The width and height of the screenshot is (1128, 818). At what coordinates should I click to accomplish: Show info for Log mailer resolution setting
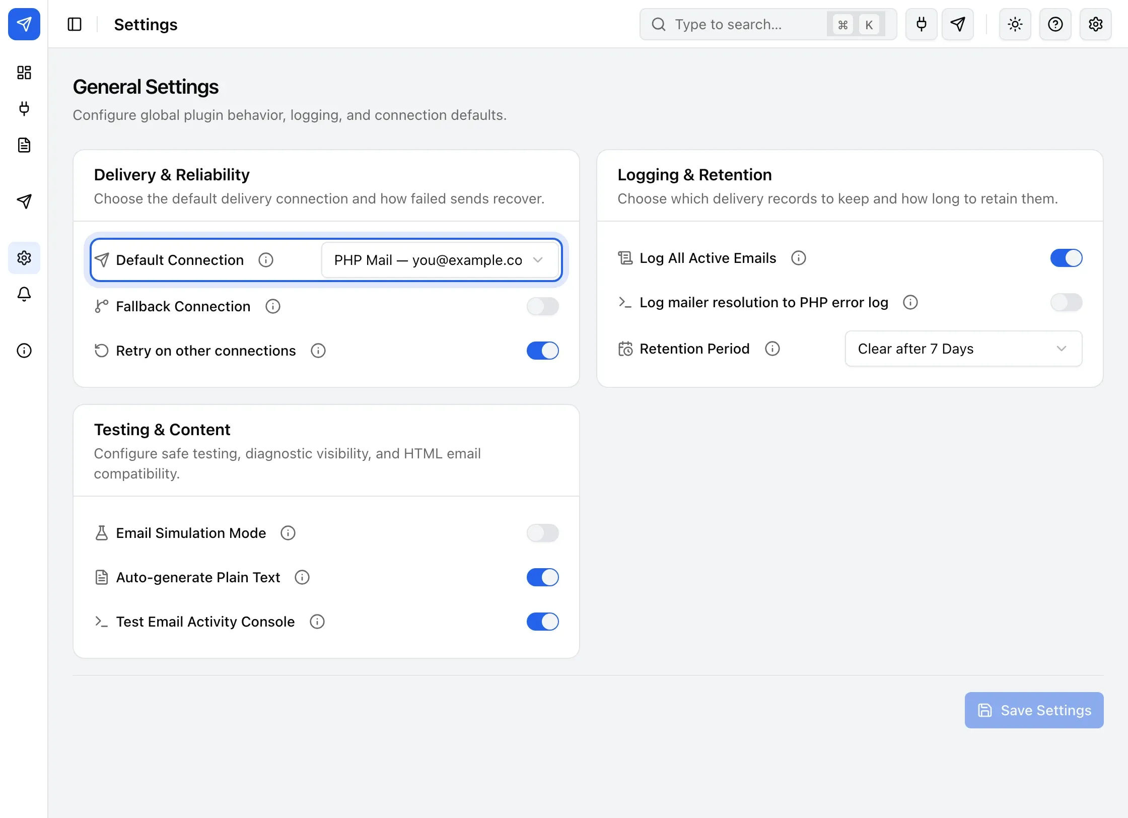pos(910,302)
